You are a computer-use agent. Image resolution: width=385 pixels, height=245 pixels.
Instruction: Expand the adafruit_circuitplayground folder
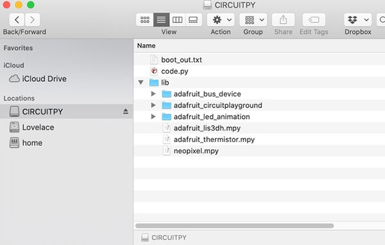pyautogui.click(x=153, y=106)
